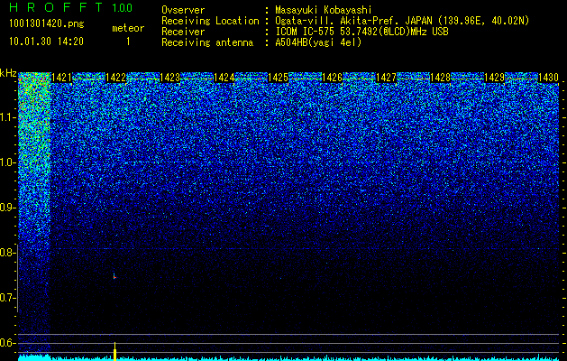Image resolution: width=567 pixels, height=361 pixels.
Task: Select the file name 1001301420.png
Action: [47, 24]
